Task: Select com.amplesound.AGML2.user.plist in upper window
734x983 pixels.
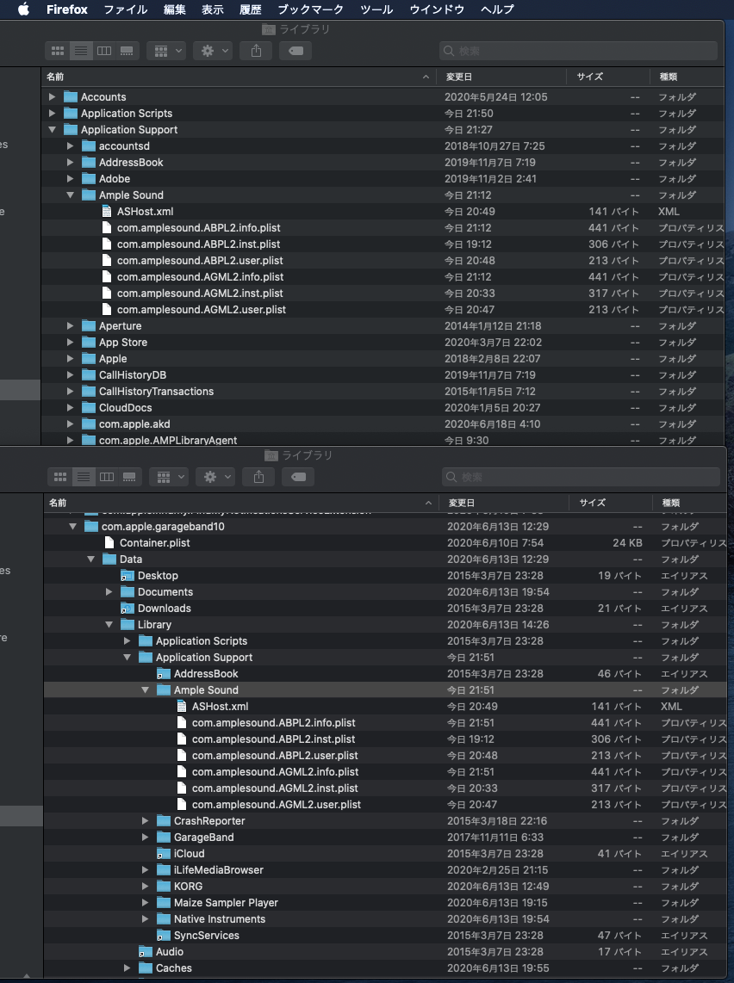Action: pyautogui.click(x=201, y=310)
